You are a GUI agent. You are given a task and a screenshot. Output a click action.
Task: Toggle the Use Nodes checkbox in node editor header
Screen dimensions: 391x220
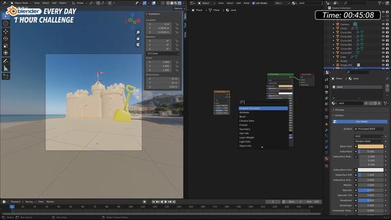click(254, 3)
